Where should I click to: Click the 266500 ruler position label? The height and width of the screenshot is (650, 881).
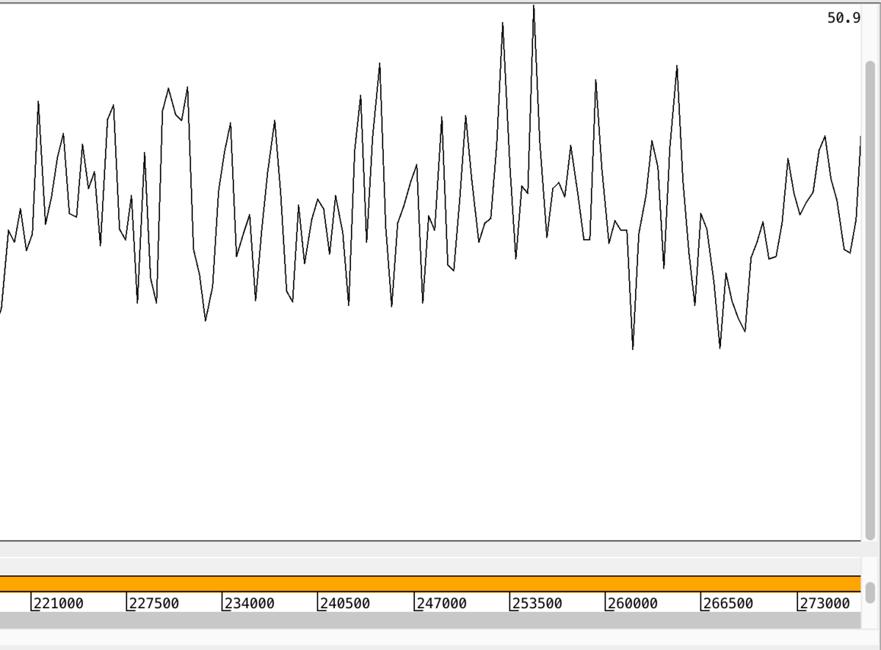coord(728,603)
